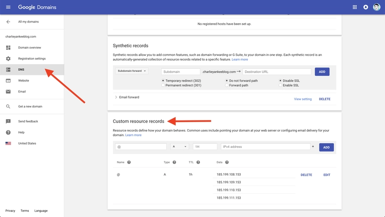
Task: Open help tooltip next to TTL
Action: click(198, 163)
